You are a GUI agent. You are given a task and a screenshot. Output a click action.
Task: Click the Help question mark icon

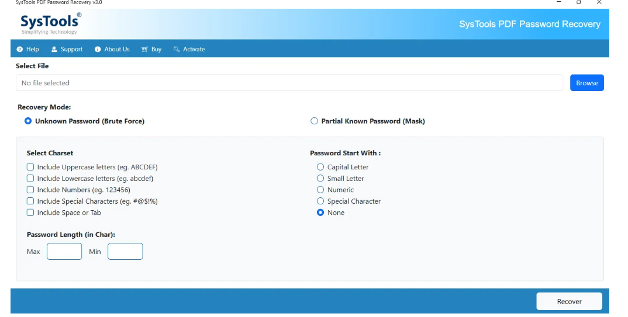[x=19, y=50]
